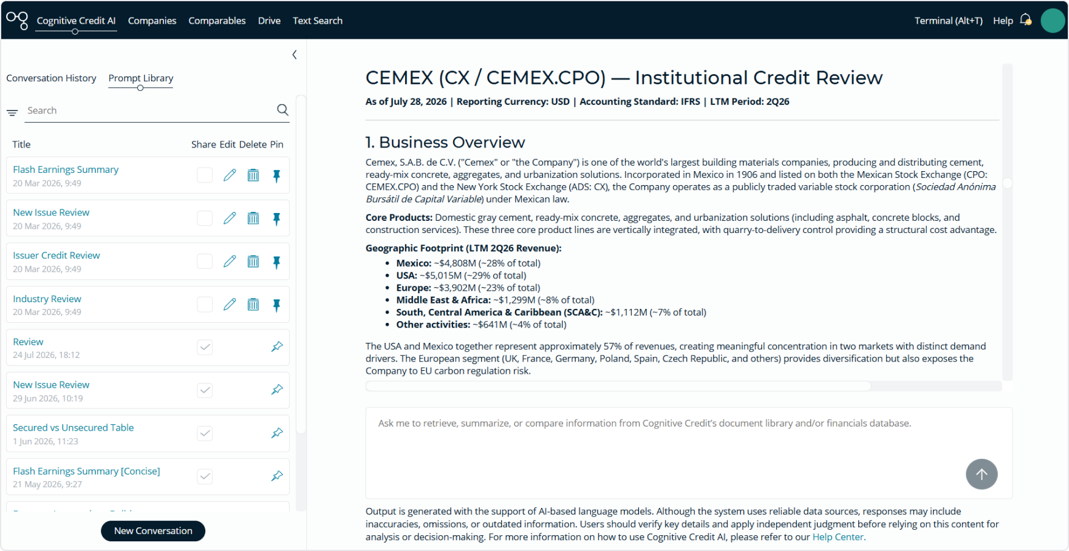The width and height of the screenshot is (1069, 551).
Task: Toggle share checkbox for Flash Earnings Summary
Action: [205, 175]
